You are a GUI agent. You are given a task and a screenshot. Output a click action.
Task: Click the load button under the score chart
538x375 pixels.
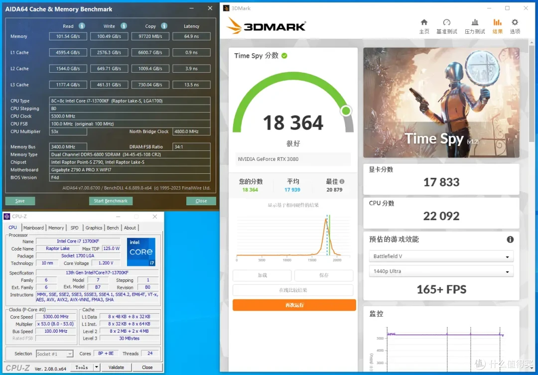(262, 275)
